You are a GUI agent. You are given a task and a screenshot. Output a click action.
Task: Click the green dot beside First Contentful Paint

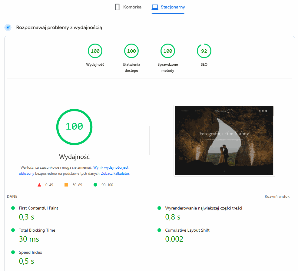tap(13, 208)
